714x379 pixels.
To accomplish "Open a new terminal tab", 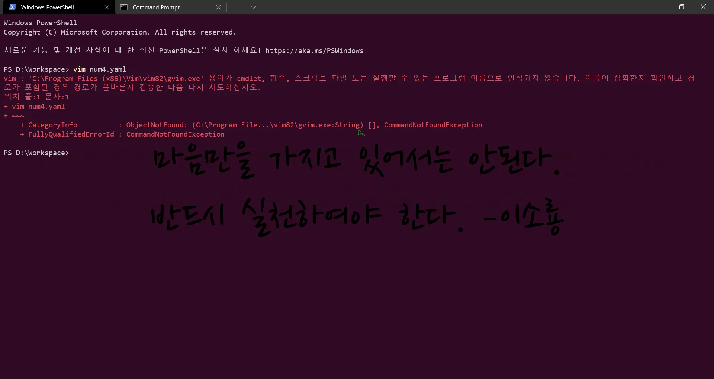I will [x=238, y=7].
